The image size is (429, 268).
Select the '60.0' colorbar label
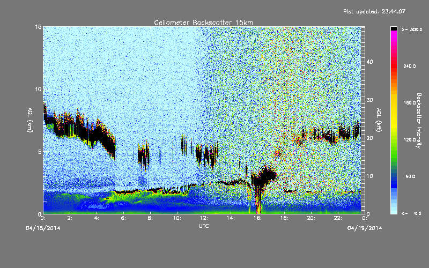tap(410, 176)
